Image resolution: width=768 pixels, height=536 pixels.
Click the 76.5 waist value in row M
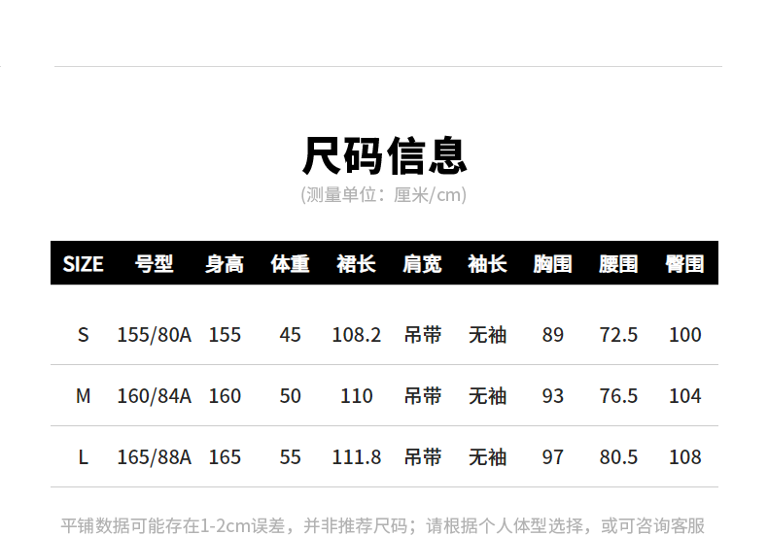pos(618,396)
